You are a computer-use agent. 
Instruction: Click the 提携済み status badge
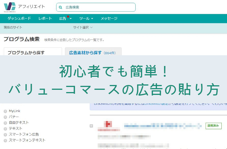pyautogui.click(x=213, y=126)
